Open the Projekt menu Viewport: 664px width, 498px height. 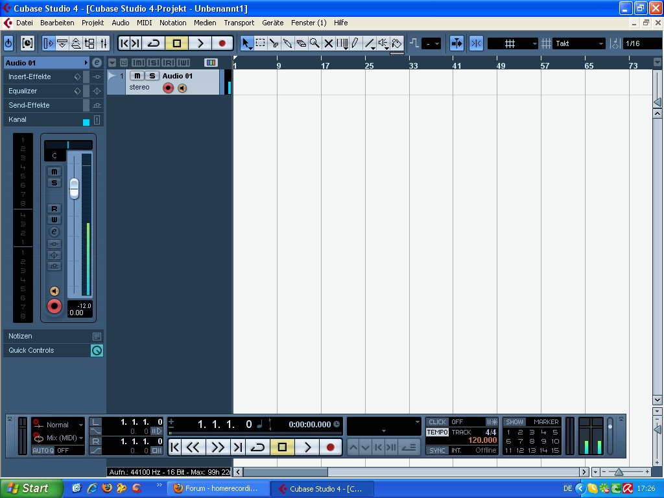pyautogui.click(x=93, y=23)
